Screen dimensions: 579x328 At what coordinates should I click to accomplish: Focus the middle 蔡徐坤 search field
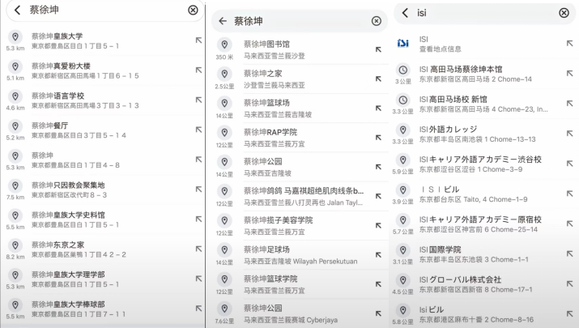[x=300, y=21]
